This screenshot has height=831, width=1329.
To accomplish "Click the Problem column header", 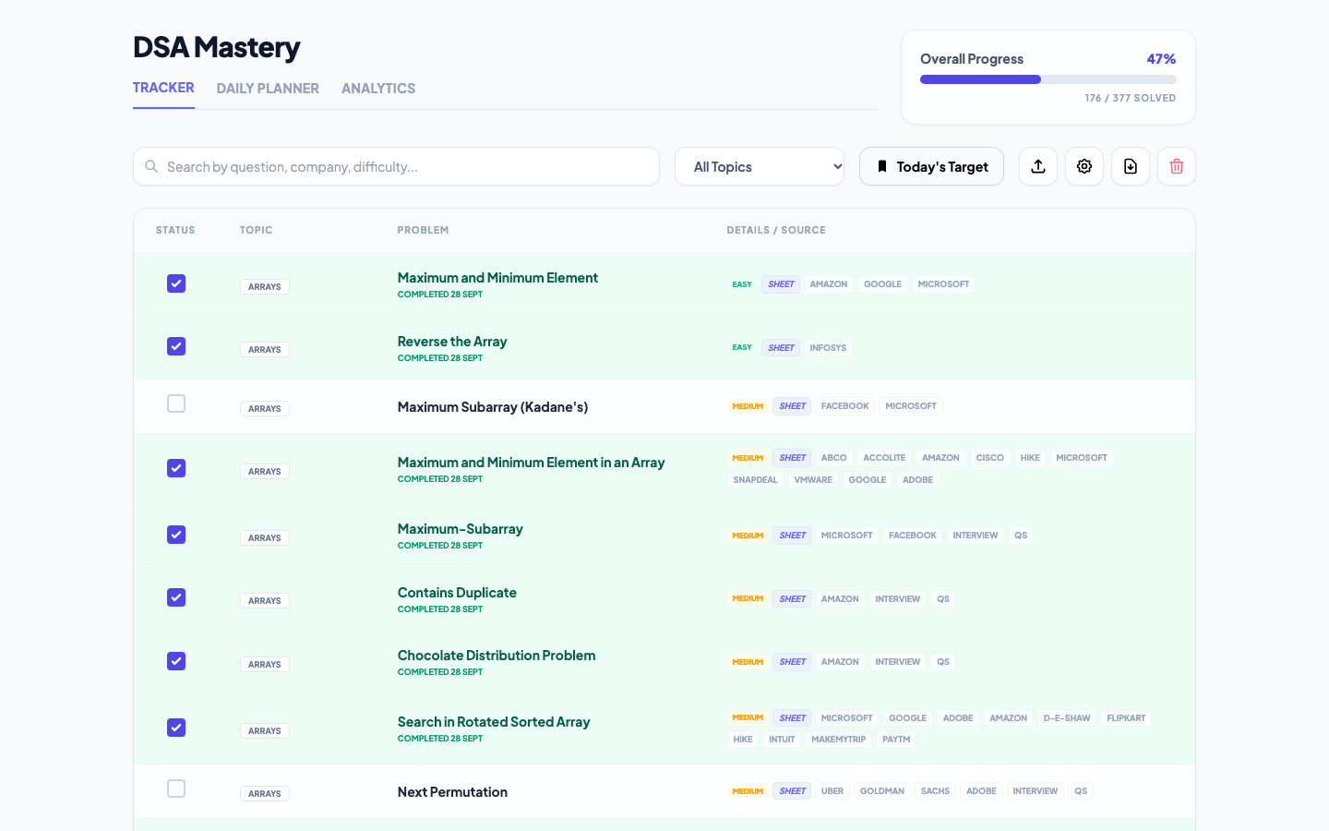I will tap(423, 230).
